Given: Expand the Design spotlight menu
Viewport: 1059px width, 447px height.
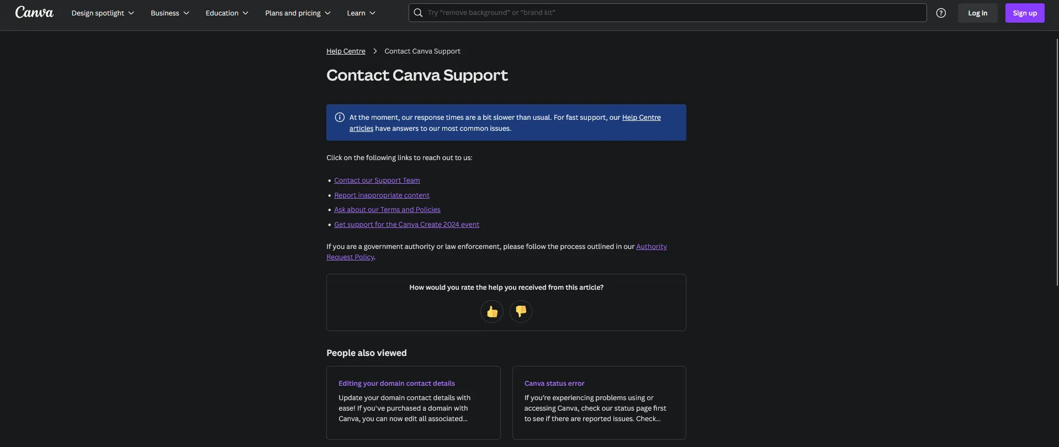Looking at the screenshot, I should pos(103,13).
